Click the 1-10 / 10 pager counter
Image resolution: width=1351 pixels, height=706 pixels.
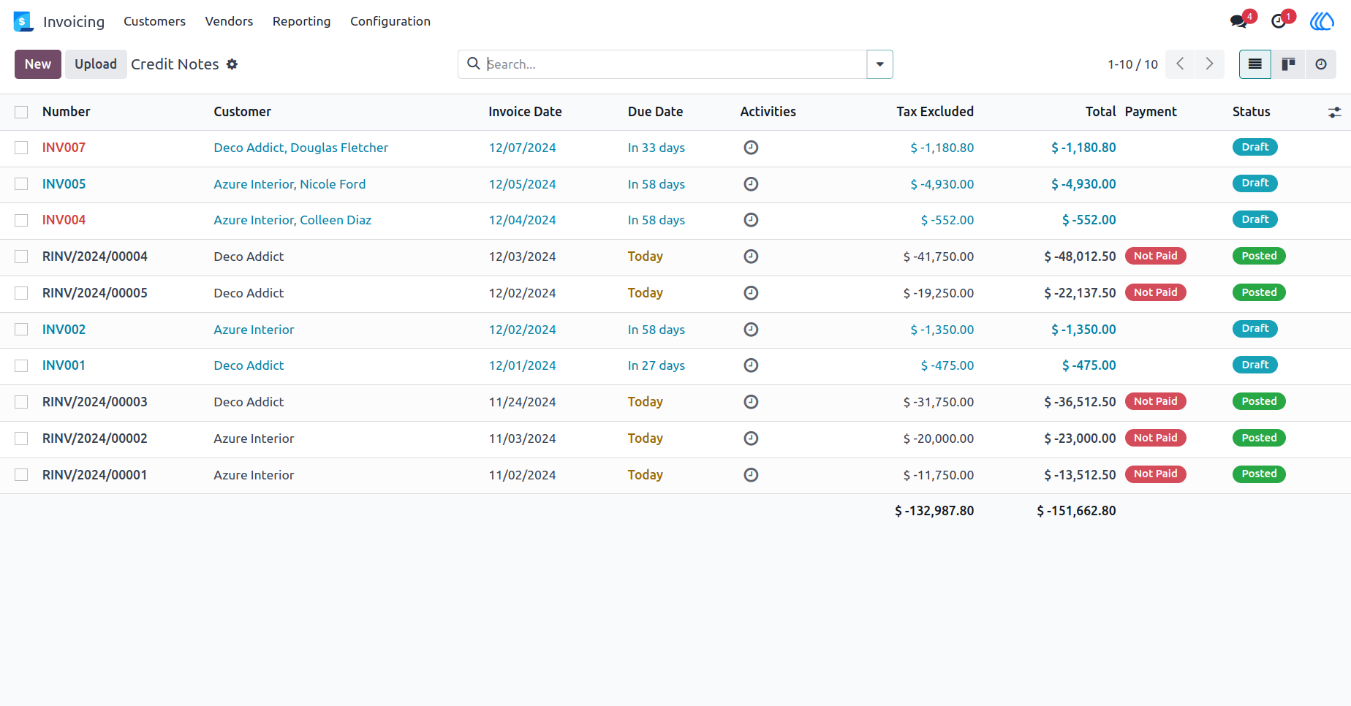(1132, 64)
